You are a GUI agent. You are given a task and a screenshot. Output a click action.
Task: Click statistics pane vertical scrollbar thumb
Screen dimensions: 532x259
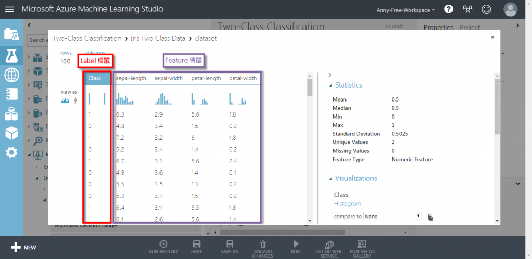[x=497, y=106]
